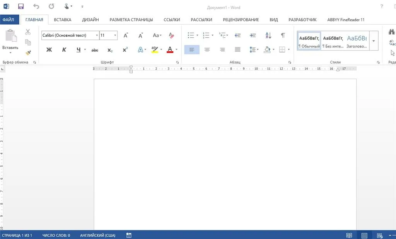Toggle italic К formatting
This screenshot has width=396, height=239.
64,50
